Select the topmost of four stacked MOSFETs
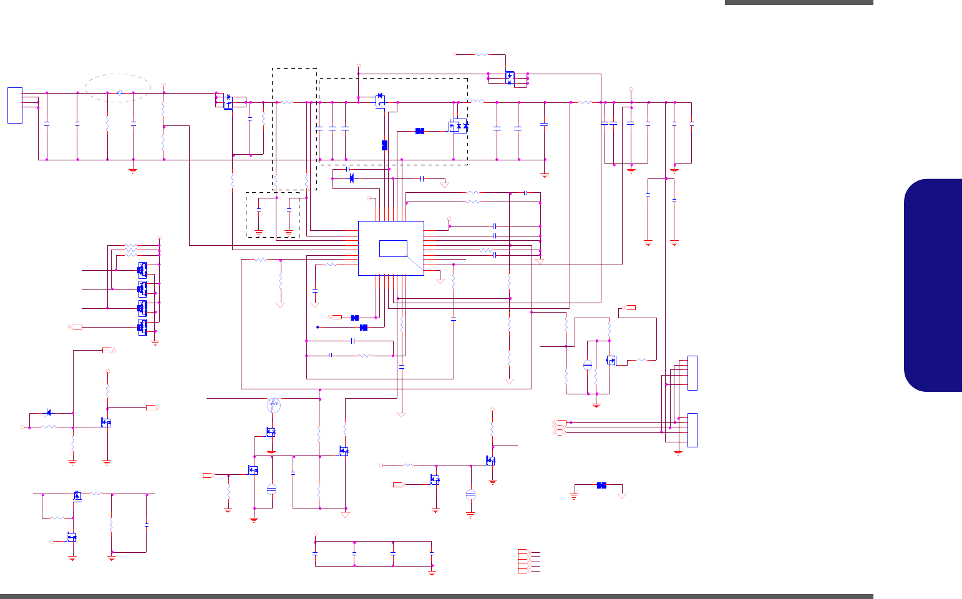The width and height of the screenshot is (962, 599). [142, 270]
